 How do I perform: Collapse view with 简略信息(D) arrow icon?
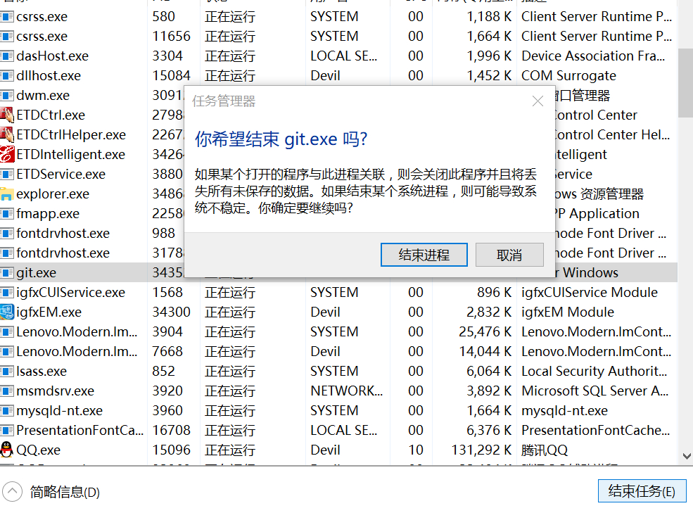[12, 491]
